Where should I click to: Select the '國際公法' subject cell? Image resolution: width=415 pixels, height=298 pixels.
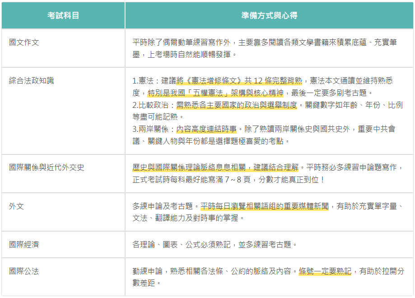(63, 277)
